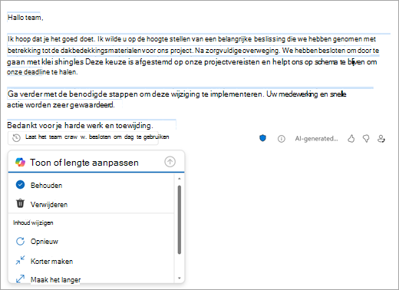Image resolution: width=399 pixels, height=290 pixels.
Task: Click the menu scroll up arrow
Action: click(x=180, y=179)
